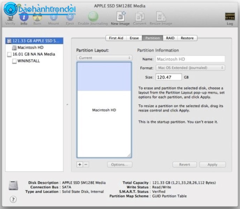Viewport: 240px width, 209px height.
Task: Switch to the First Aid tab
Action: click(116, 38)
